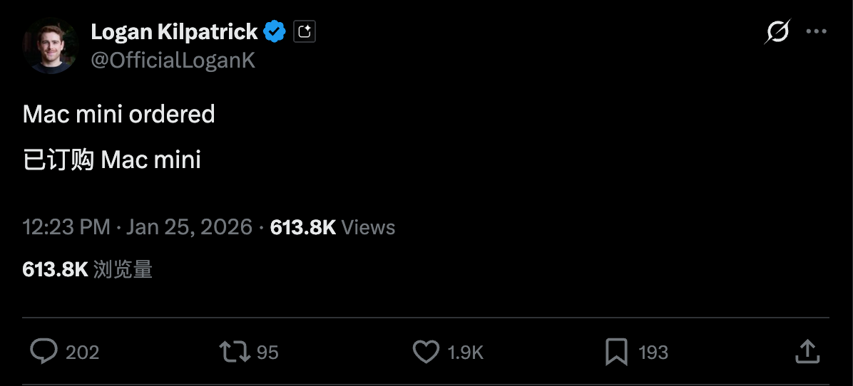Click the blue verified checkmark badge
Viewport: 853px width, 386px height.
(275, 32)
